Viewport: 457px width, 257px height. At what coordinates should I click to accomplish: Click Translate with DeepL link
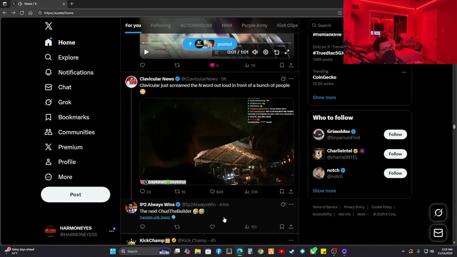point(155,217)
